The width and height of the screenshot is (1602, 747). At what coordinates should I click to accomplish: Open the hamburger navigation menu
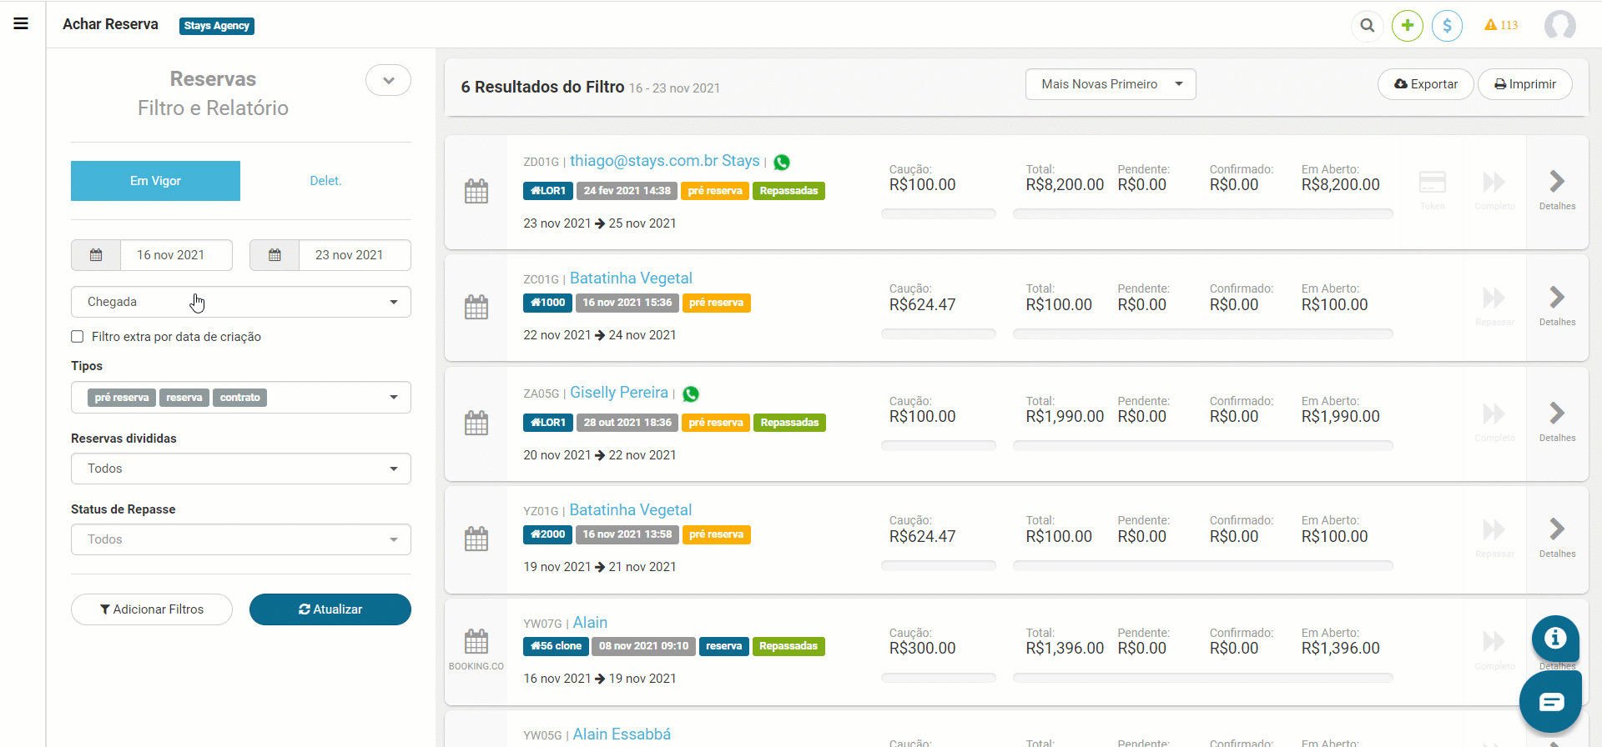(21, 23)
